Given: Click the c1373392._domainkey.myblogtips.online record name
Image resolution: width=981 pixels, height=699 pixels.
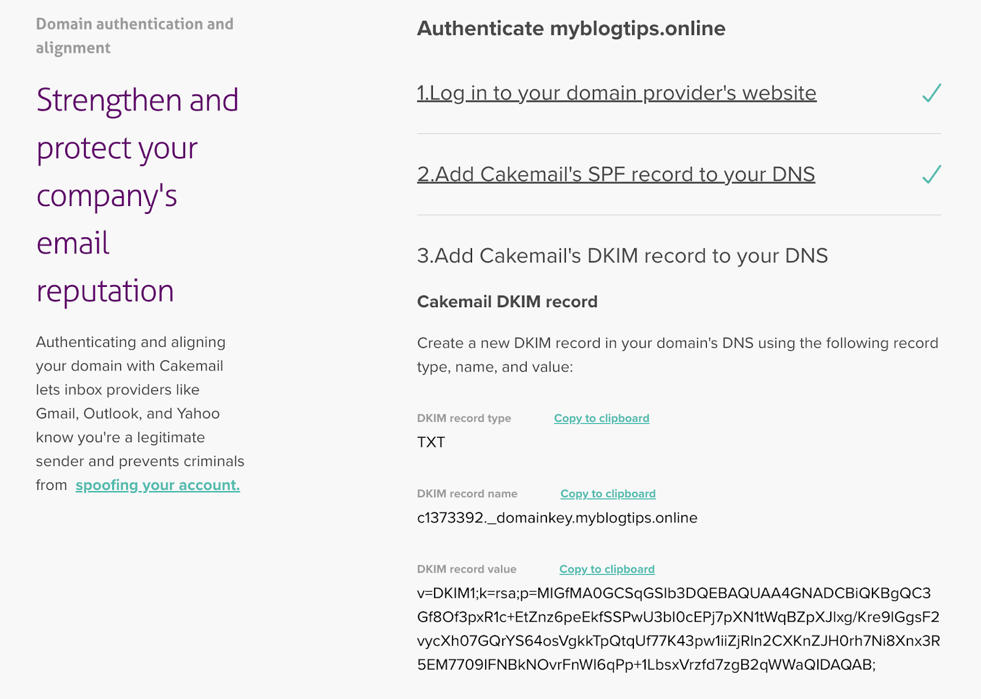Looking at the screenshot, I should pos(557,518).
